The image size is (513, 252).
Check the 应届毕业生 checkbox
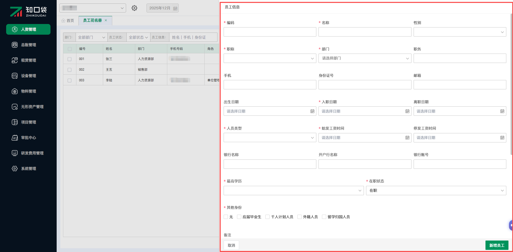click(x=239, y=217)
